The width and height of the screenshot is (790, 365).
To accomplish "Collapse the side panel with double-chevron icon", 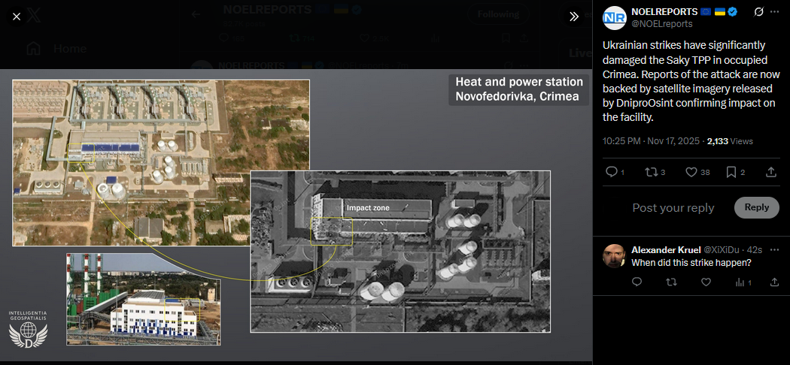I will (x=574, y=17).
